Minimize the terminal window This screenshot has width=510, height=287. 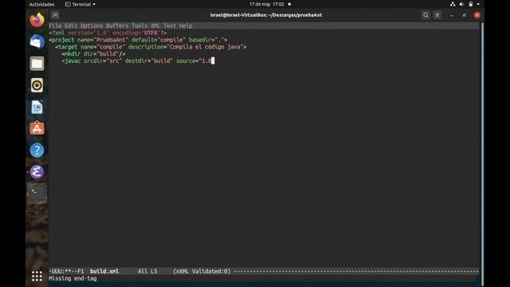click(x=452, y=15)
